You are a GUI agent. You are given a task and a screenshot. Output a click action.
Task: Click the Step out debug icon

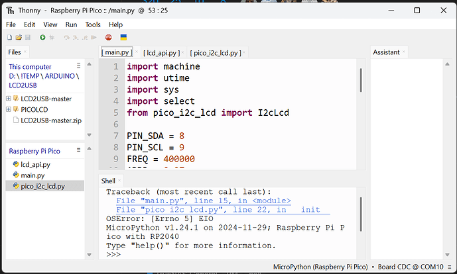[x=85, y=37]
